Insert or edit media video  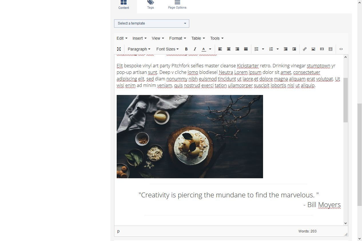pos(322,49)
